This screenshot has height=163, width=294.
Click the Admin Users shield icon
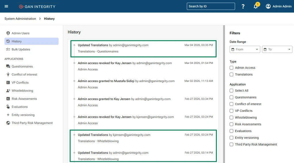coord(8,33)
